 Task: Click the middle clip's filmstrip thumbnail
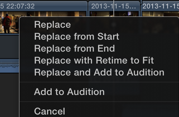(x=114, y=14)
